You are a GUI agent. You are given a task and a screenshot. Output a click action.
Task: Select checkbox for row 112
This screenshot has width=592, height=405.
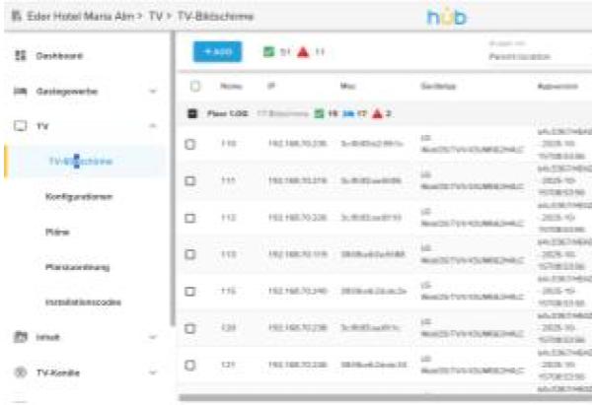click(189, 218)
